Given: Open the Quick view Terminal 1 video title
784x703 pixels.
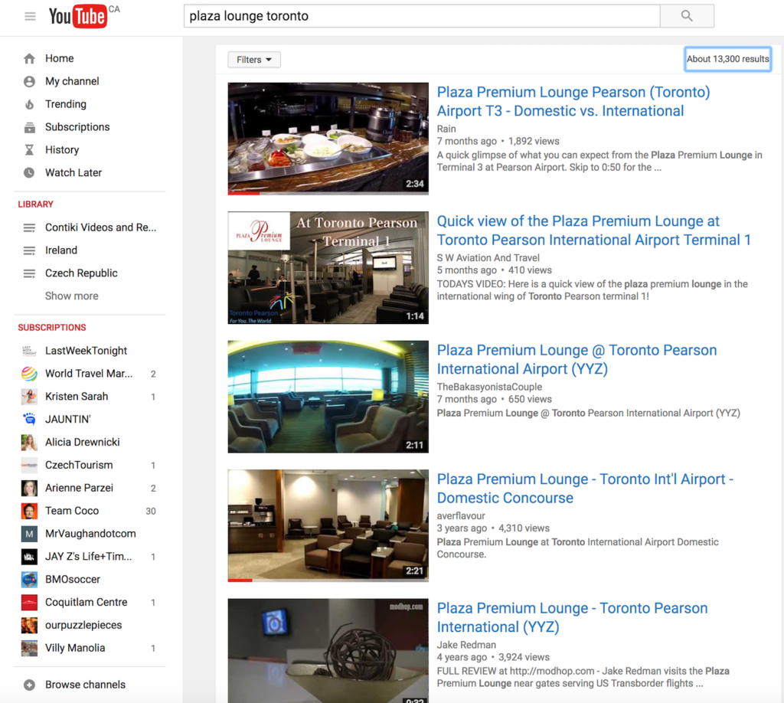Looking at the screenshot, I should (x=594, y=231).
